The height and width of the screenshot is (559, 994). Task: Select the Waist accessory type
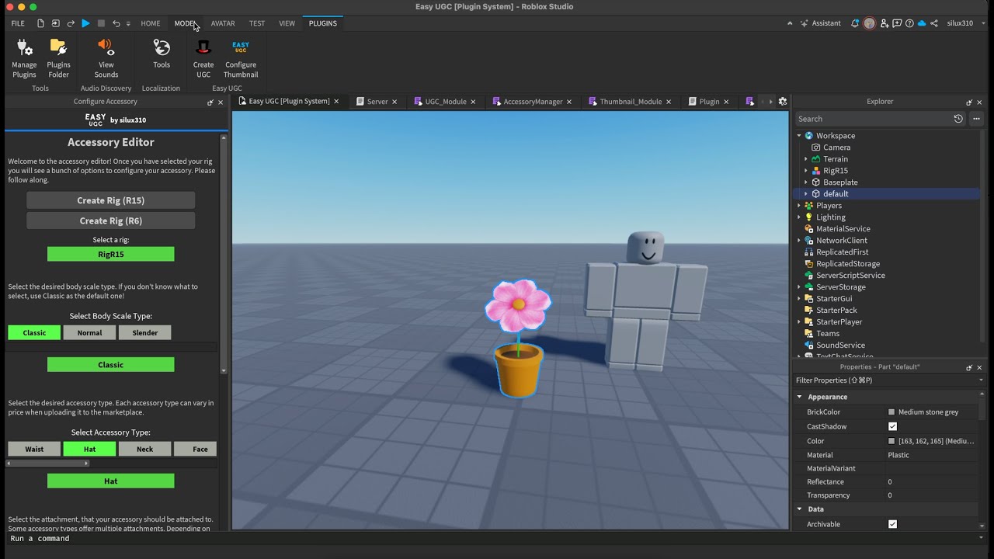click(x=34, y=449)
